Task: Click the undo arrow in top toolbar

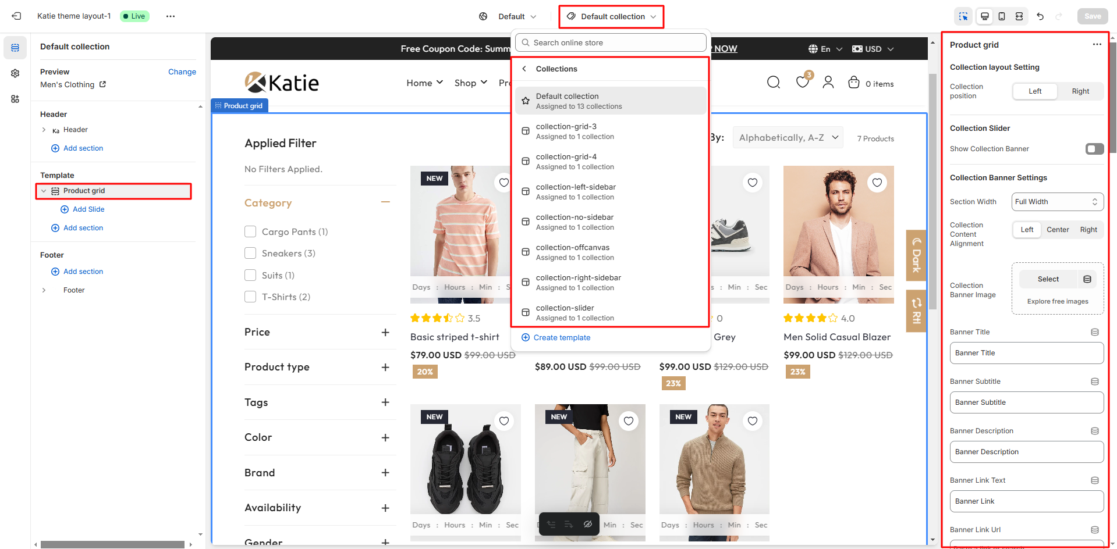Action: pyautogui.click(x=1040, y=16)
